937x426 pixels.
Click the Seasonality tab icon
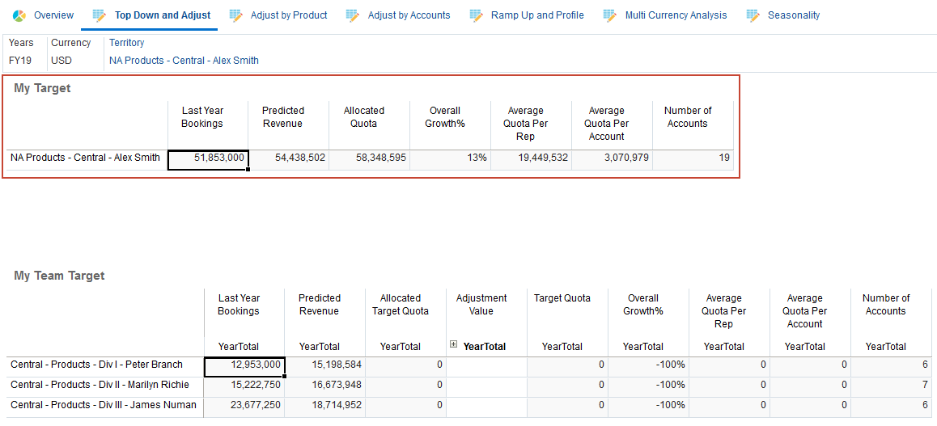(753, 15)
